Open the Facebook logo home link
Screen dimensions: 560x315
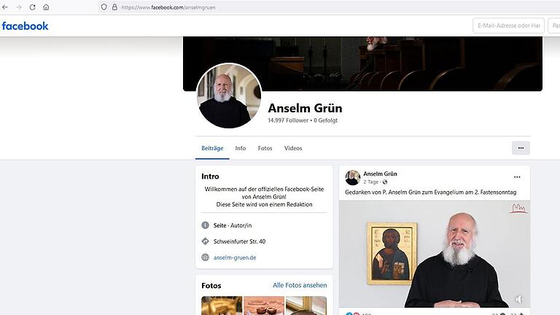coord(25,26)
